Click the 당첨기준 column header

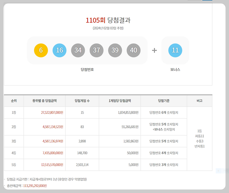pos(164,101)
